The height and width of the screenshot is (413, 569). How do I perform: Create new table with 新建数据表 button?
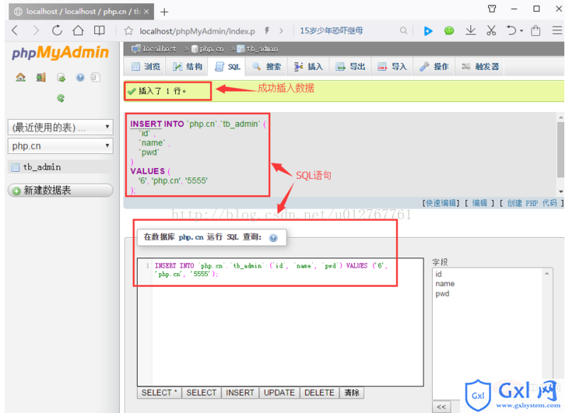point(60,191)
